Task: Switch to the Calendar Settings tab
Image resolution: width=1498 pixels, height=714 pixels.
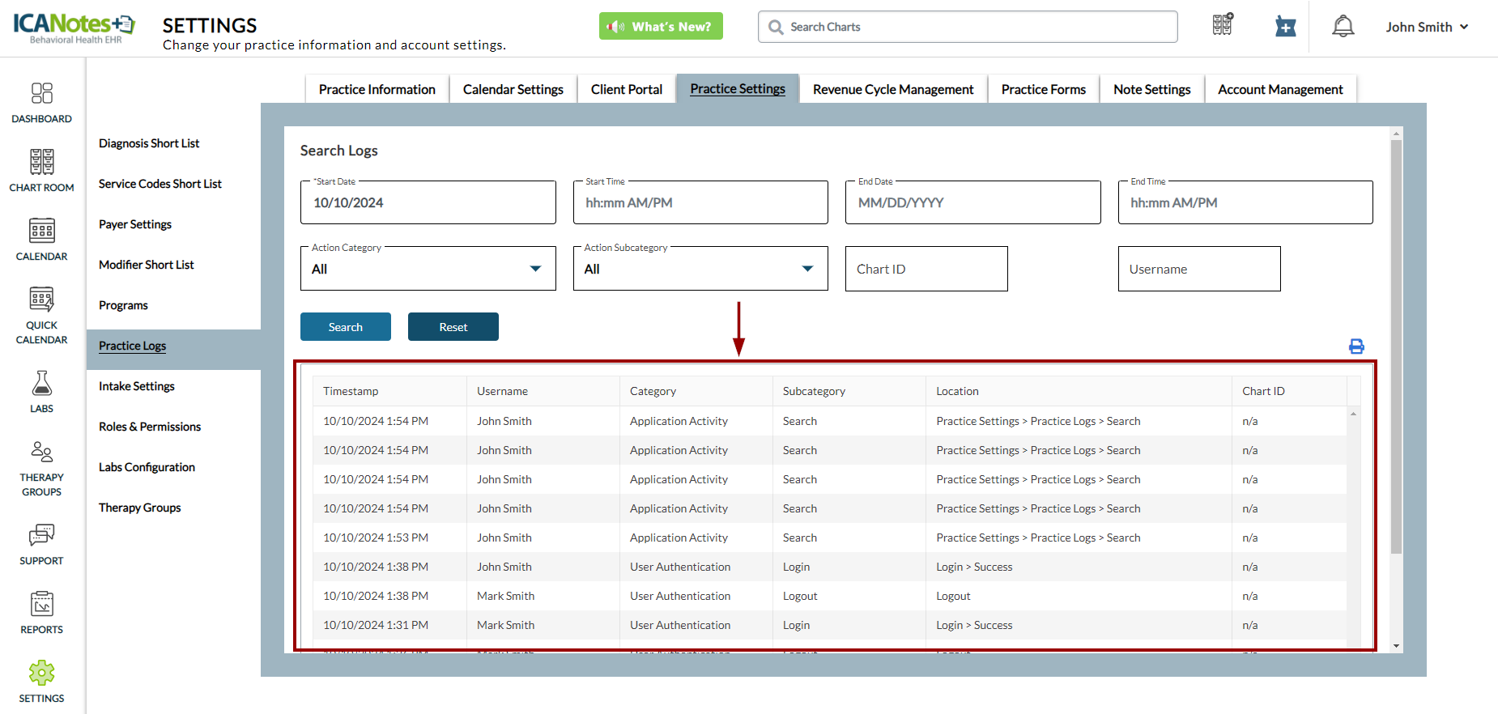Action: (x=513, y=89)
